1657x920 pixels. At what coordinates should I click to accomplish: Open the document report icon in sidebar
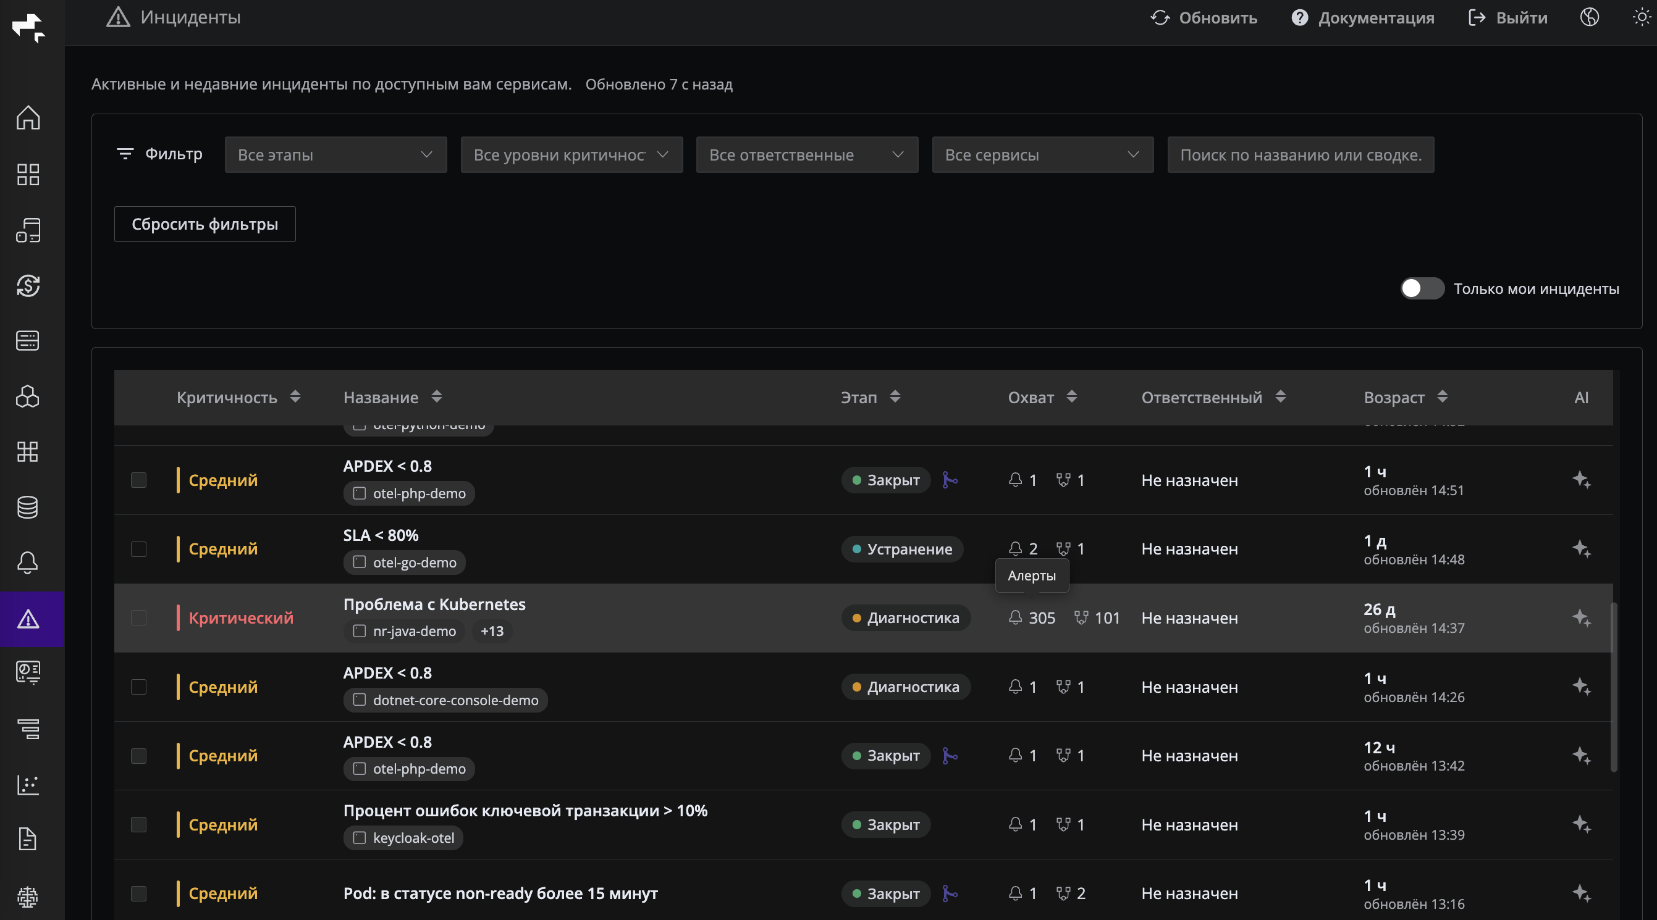coord(28,839)
